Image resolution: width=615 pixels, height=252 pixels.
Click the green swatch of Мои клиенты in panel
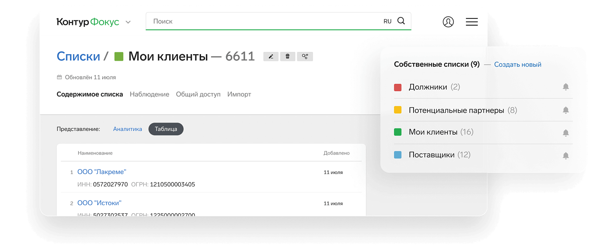click(398, 132)
